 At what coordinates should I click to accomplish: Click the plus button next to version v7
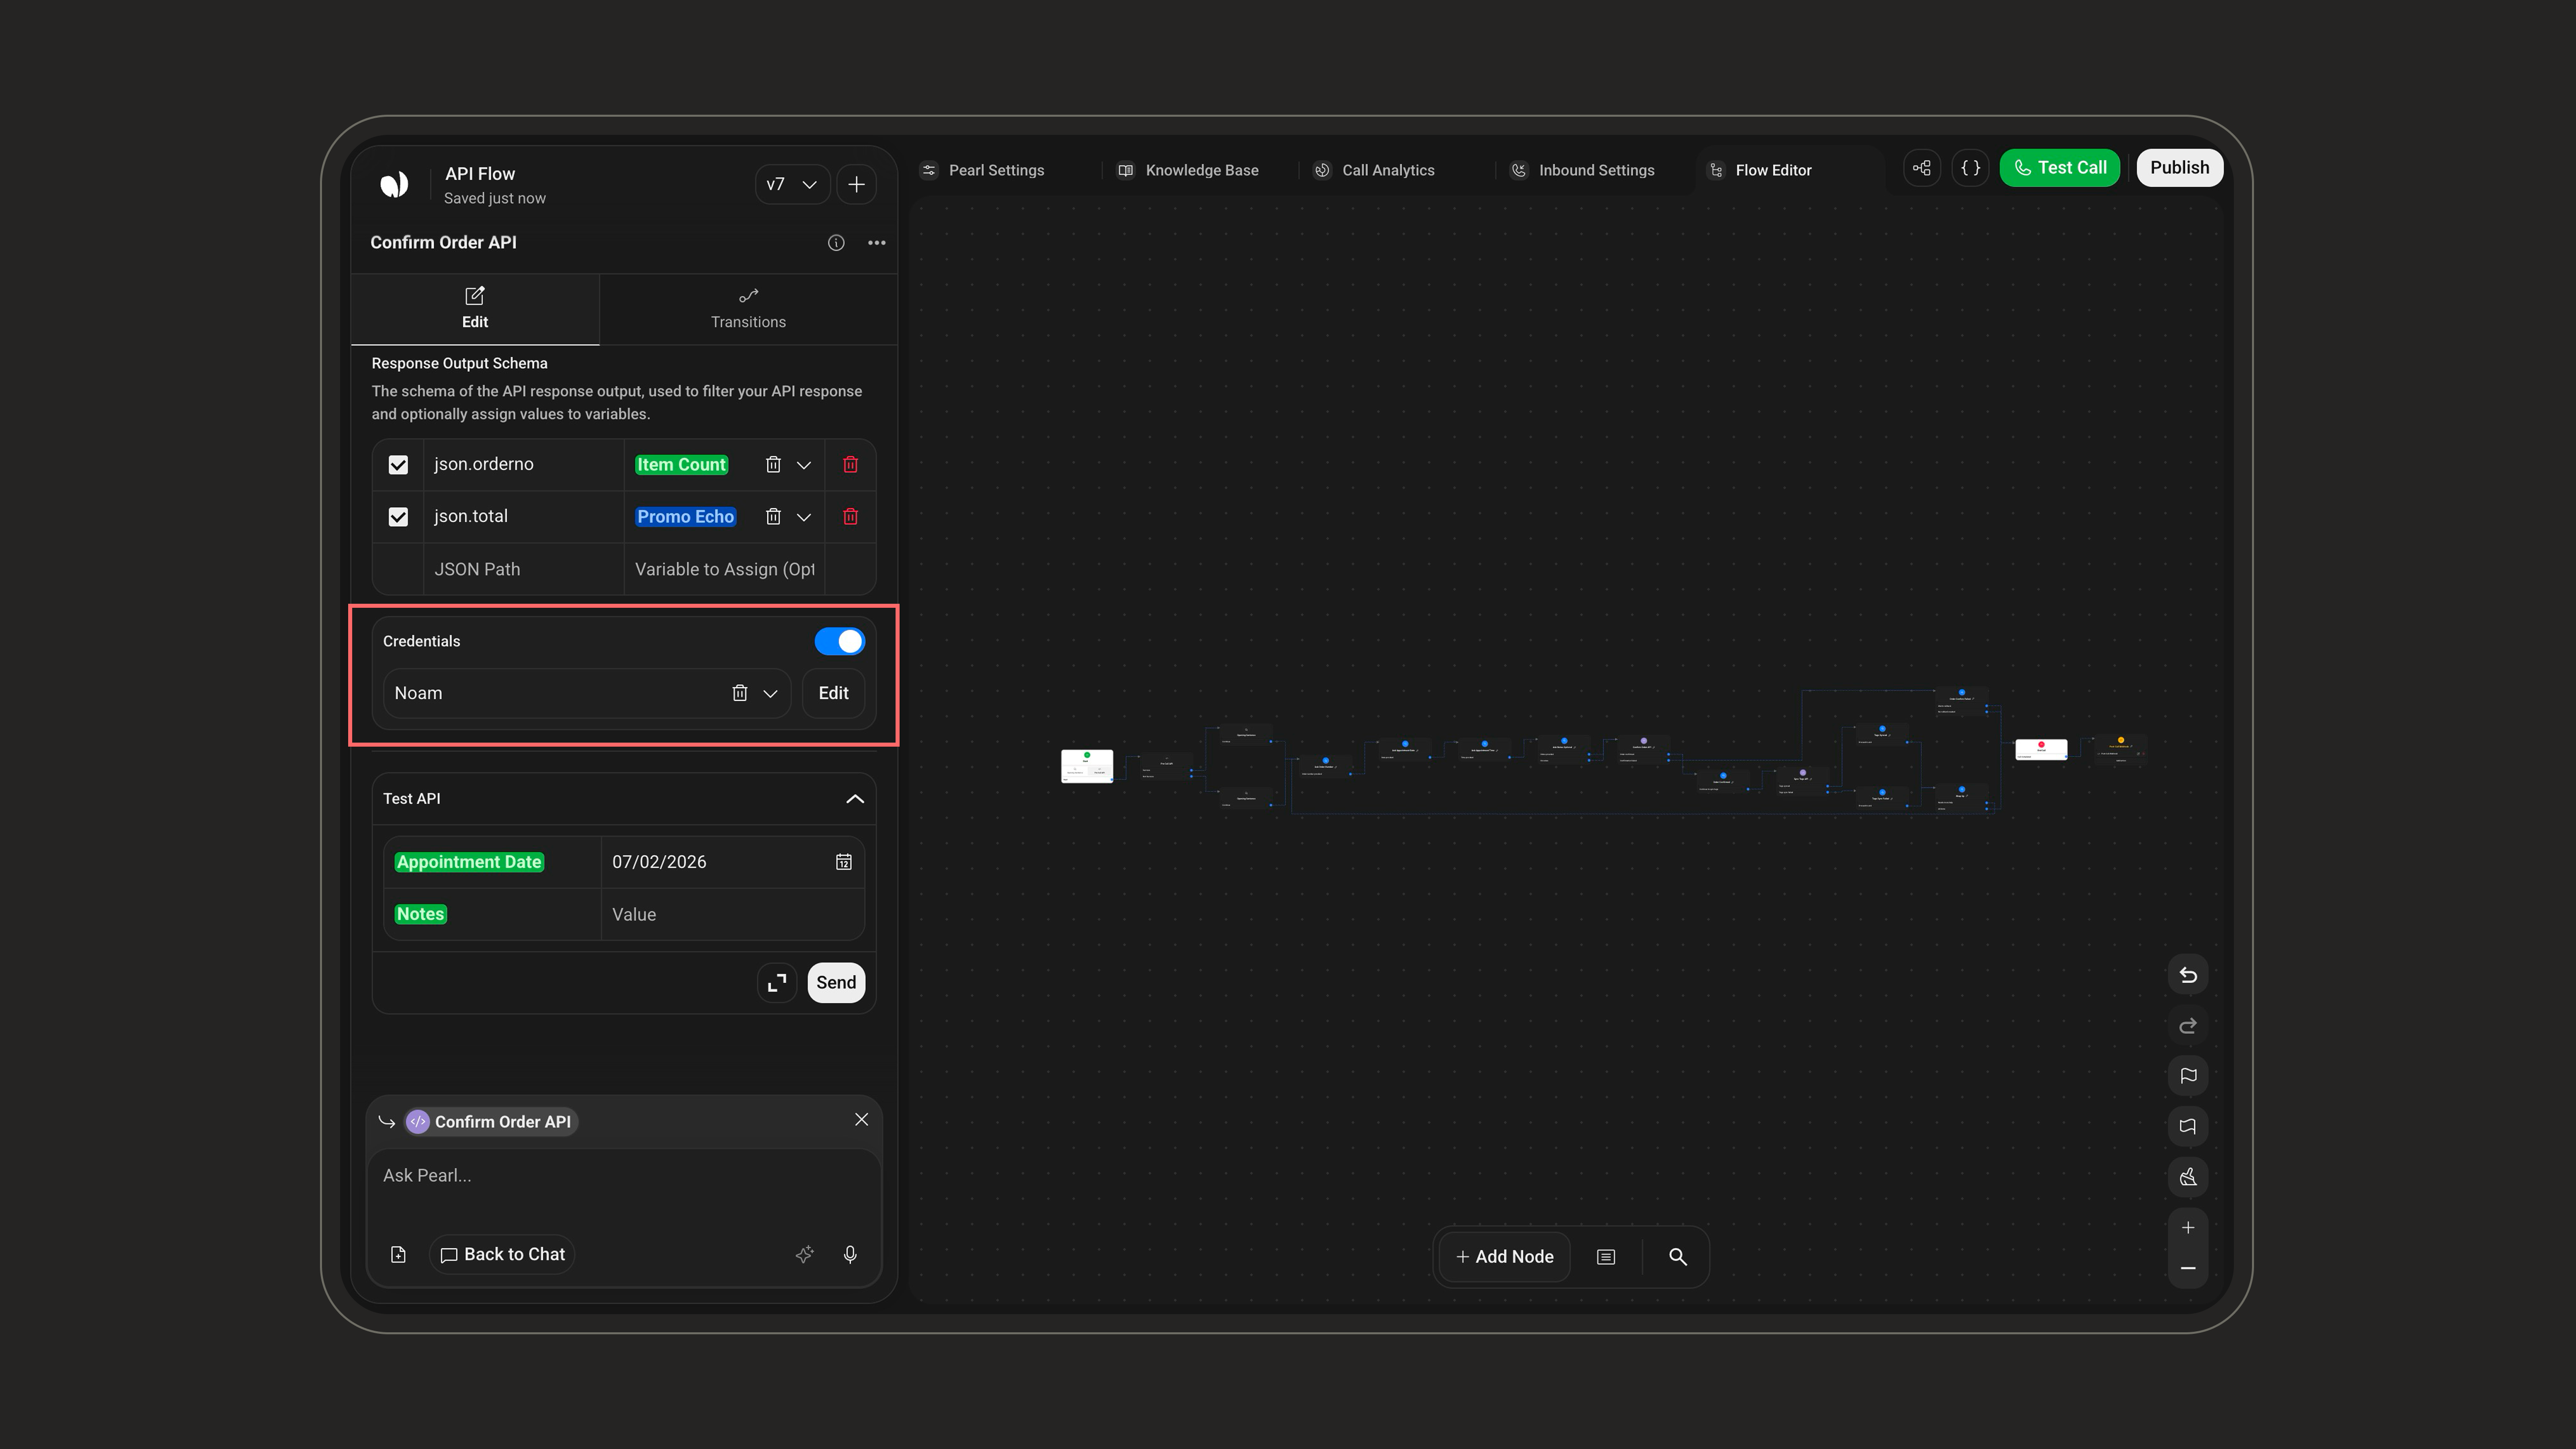click(857, 185)
